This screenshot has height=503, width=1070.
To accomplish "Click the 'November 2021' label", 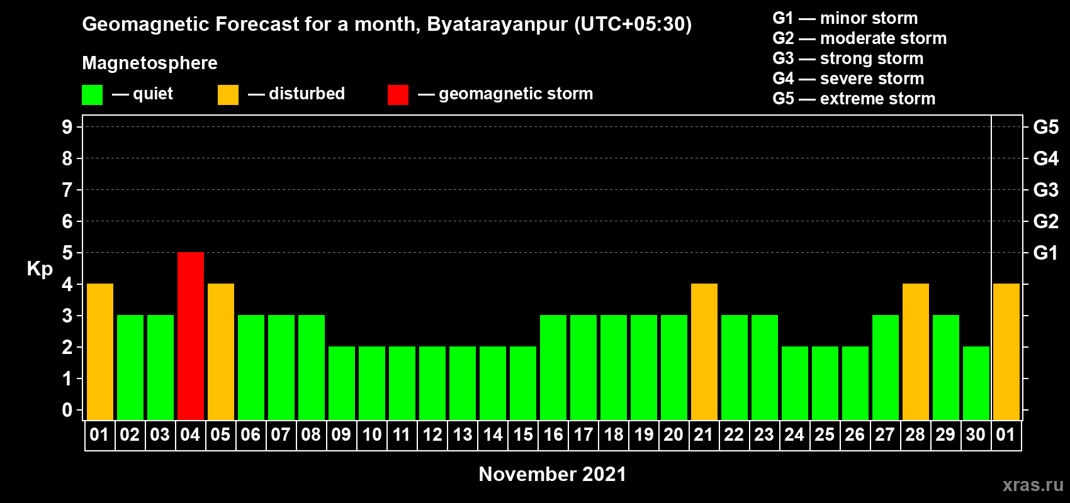I will pyautogui.click(x=553, y=474).
